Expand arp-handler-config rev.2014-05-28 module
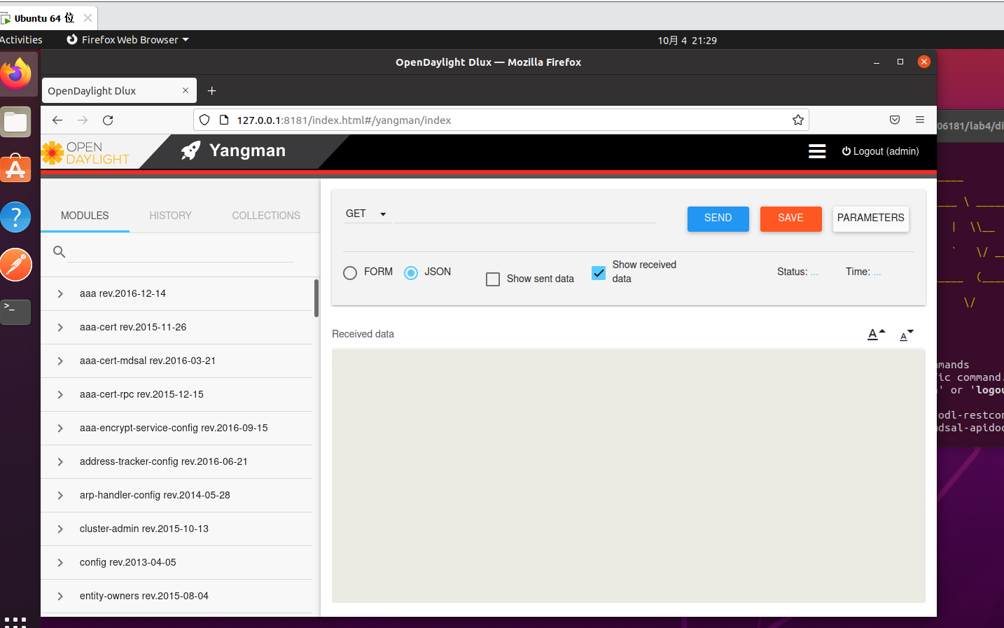Screen dimensions: 1004x628 tap(60, 496)
